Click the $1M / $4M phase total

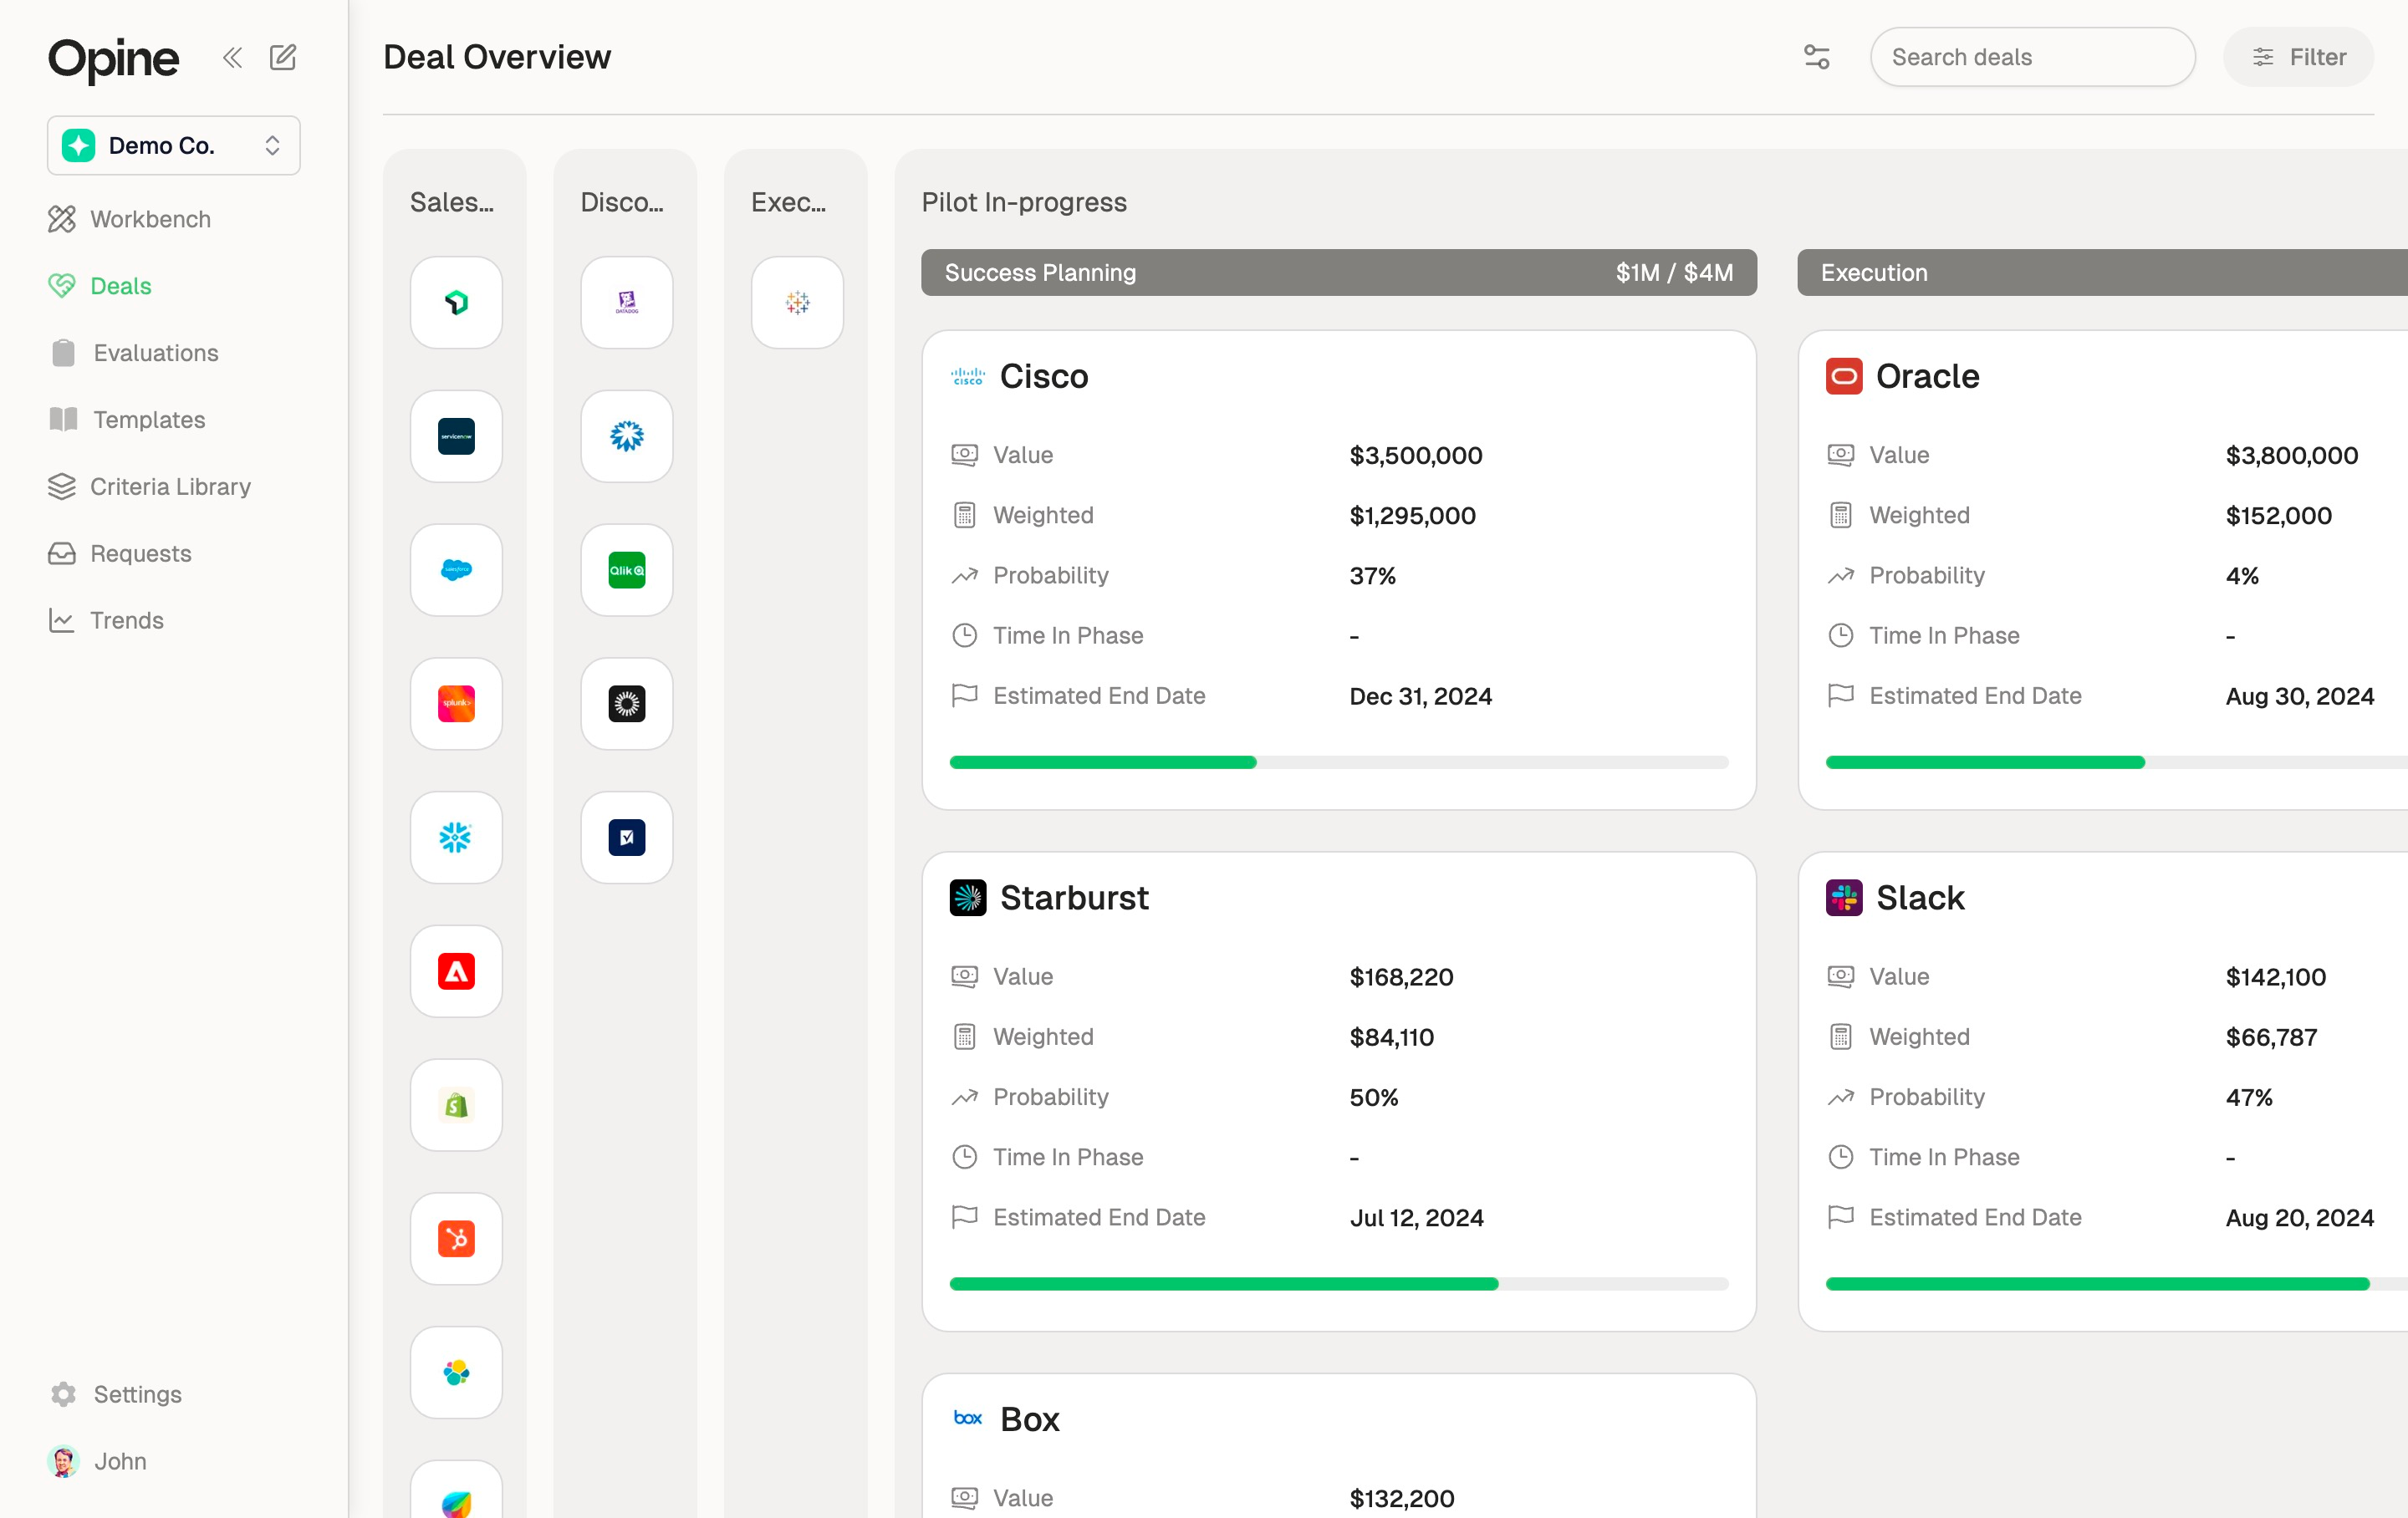coord(1674,272)
